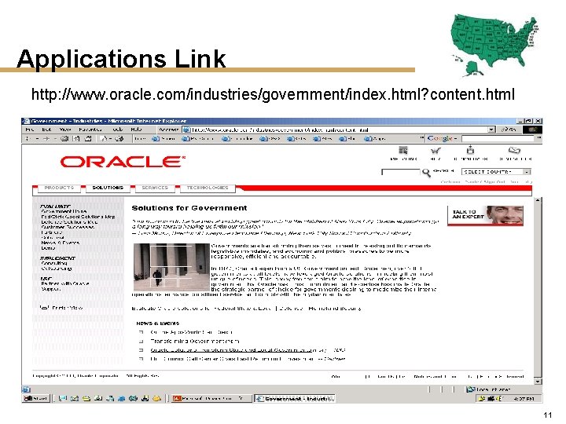Switch to the Technologies tab
The width and height of the screenshot is (566, 424).
pos(208,188)
